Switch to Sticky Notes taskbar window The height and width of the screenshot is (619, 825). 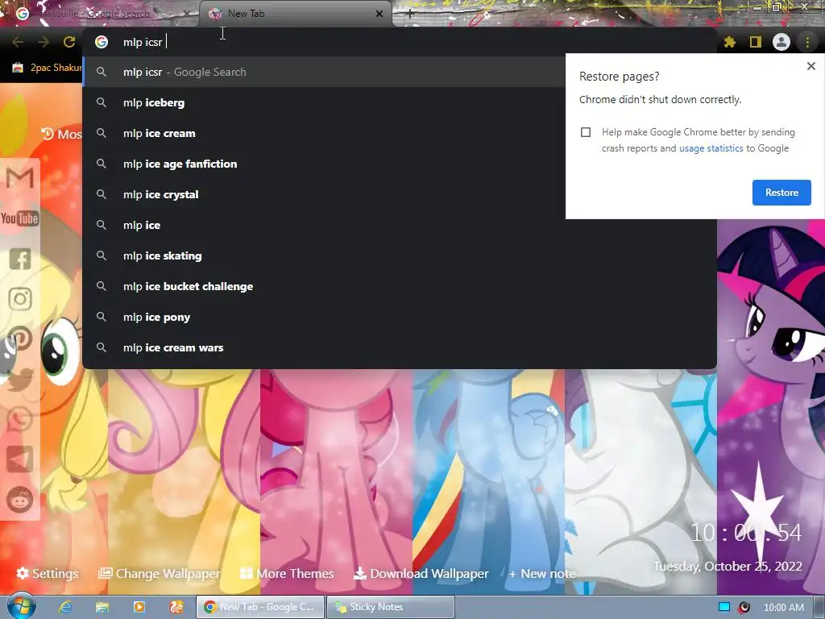(390, 607)
